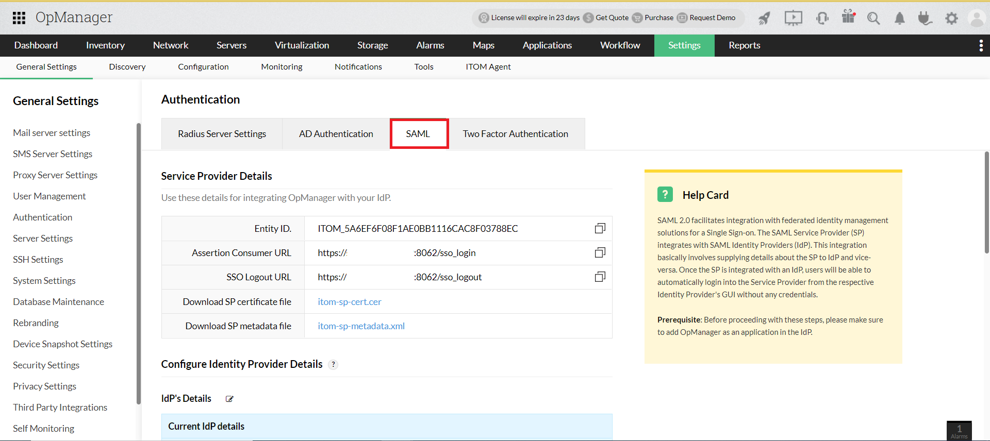Go to the Network menu

(171, 45)
